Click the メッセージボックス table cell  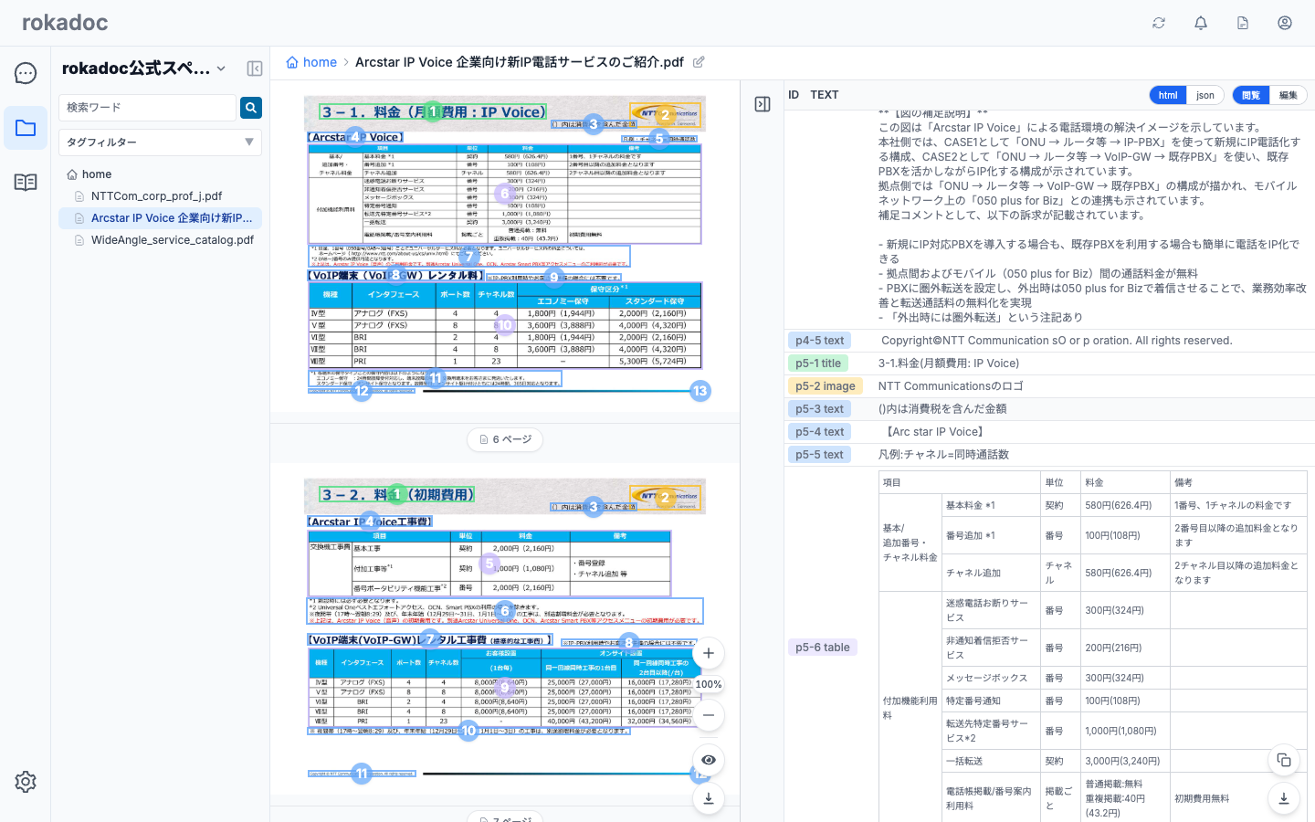click(x=991, y=678)
